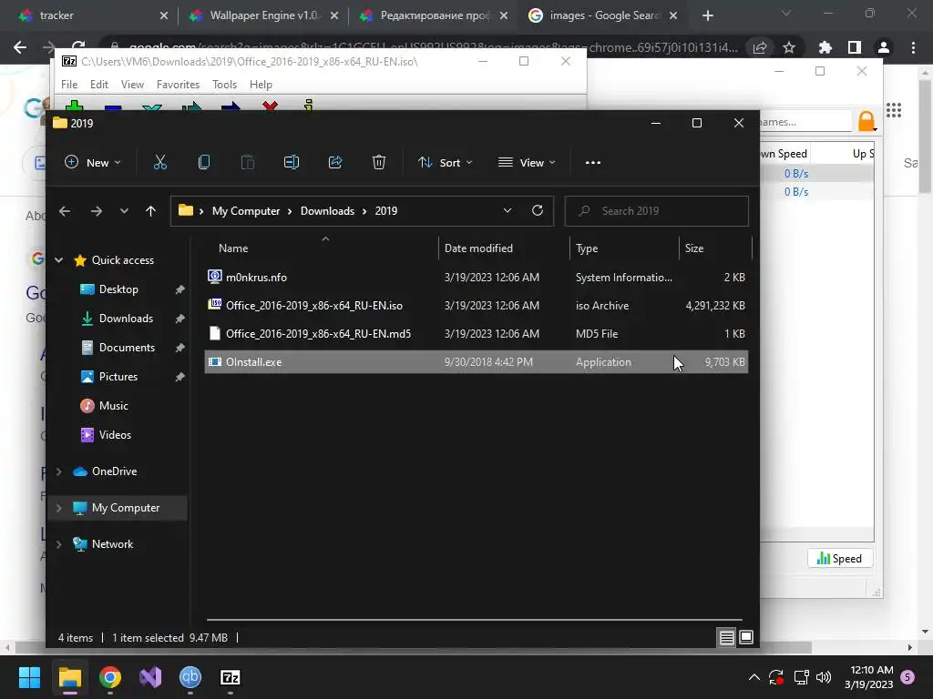Collapse the Quick access tree node
Image resolution: width=933 pixels, height=699 pixels.
[x=59, y=259]
